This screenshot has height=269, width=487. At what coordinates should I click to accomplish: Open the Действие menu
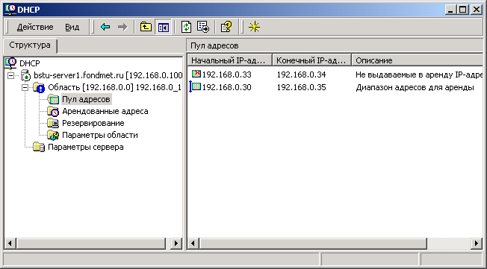(35, 28)
